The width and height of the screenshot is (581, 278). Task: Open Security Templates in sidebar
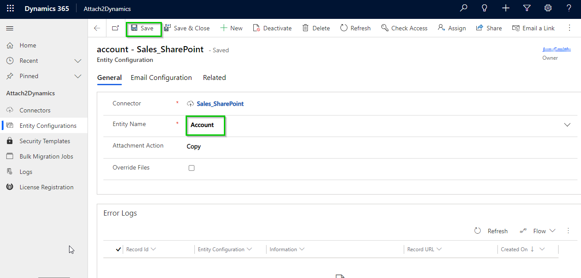[44, 141]
